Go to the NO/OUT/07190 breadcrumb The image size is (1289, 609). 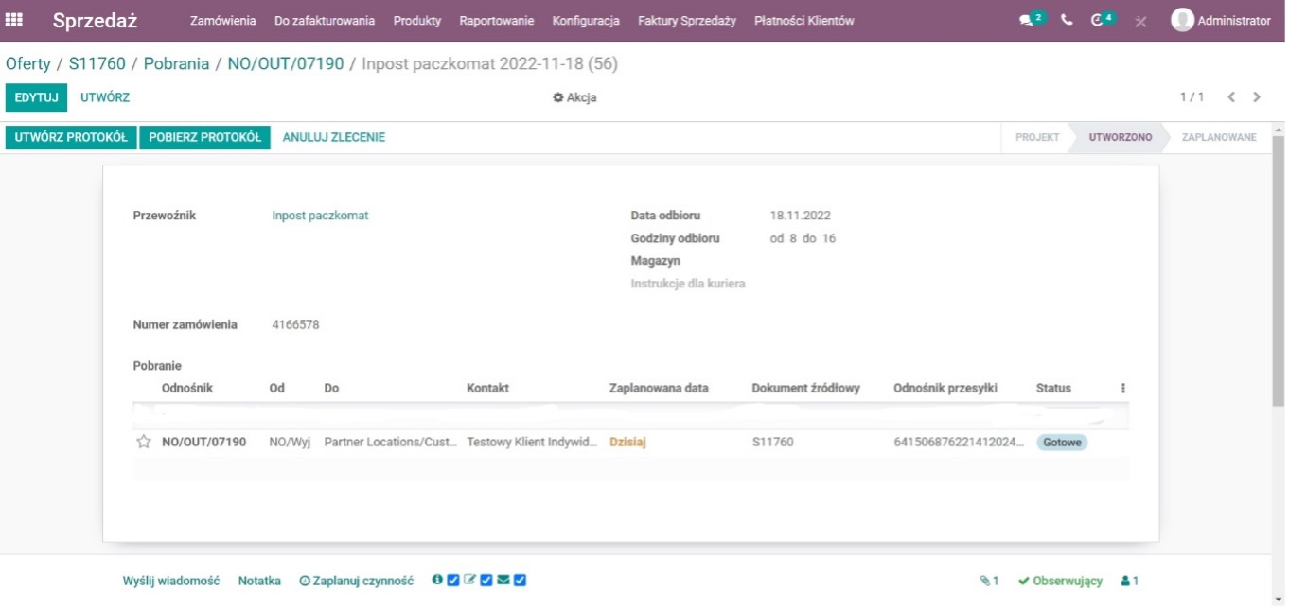coord(286,64)
